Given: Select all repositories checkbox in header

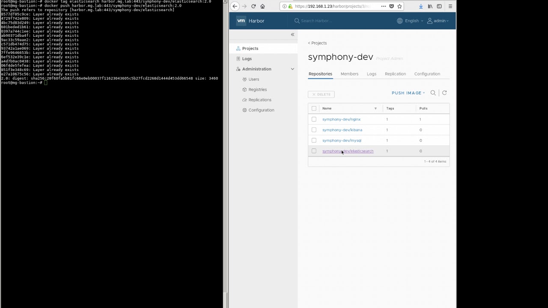Looking at the screenshot, I should pos(314,109).
